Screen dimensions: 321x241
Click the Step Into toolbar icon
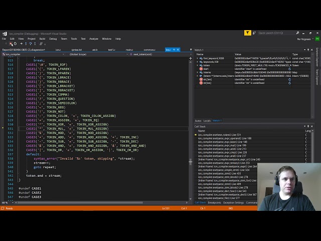pyautogui.click(x=26, y=44)
